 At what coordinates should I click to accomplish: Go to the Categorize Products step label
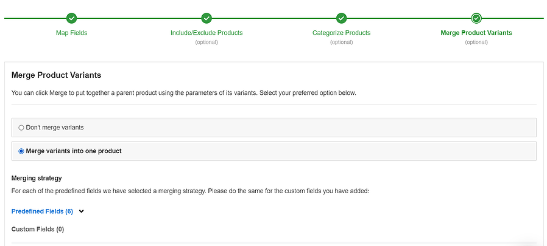click(341, 33)
